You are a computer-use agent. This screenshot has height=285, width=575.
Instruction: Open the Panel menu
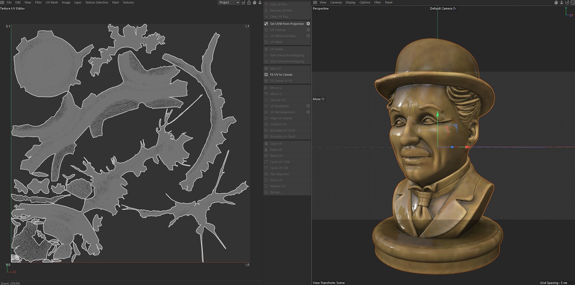tap(389, 2)
